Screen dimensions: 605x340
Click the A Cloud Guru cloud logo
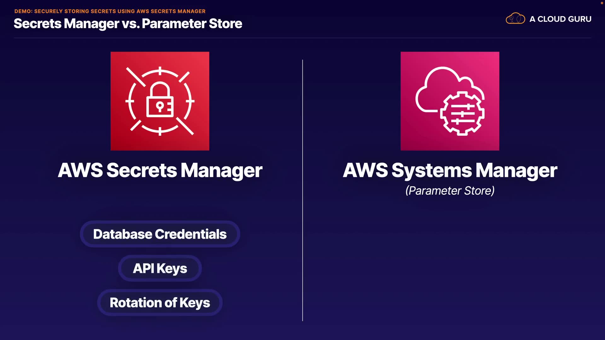[515, 19]
